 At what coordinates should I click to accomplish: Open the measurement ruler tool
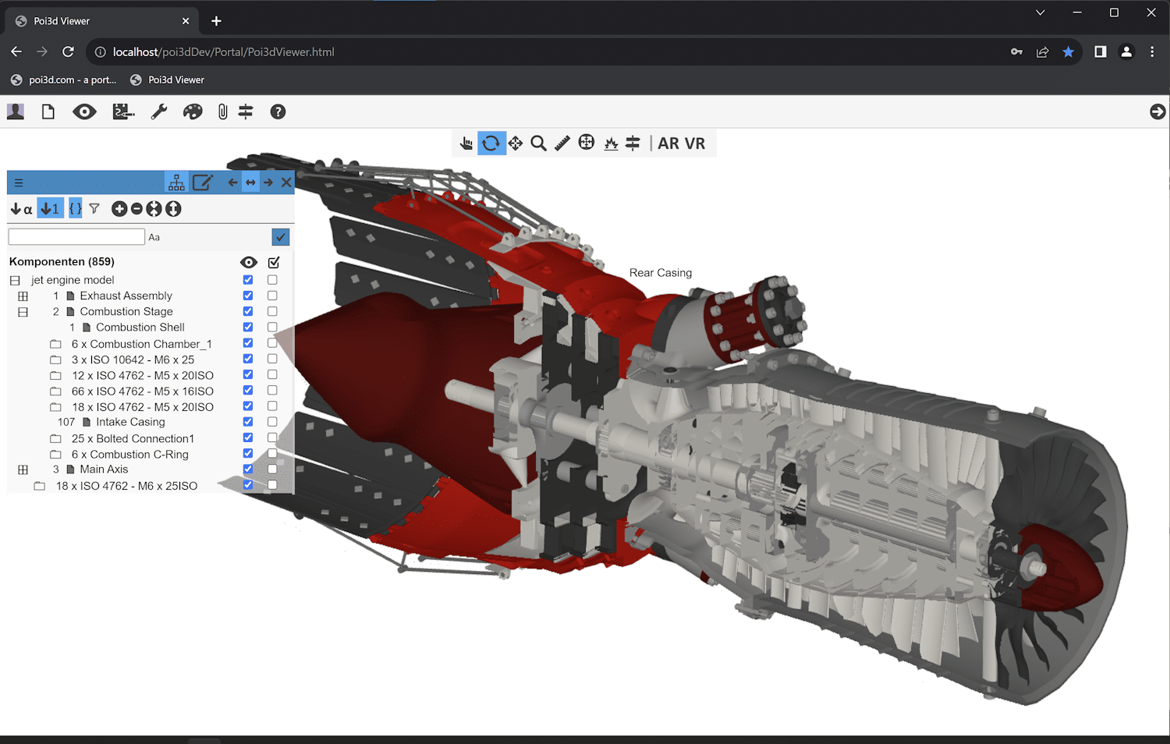pos(562,143)
